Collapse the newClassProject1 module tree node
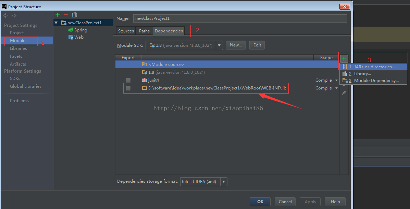This screenshot has width=410, height=209. point(56,23)
